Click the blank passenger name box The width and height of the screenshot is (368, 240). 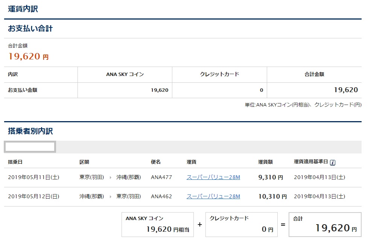click(x=30, y=147)
